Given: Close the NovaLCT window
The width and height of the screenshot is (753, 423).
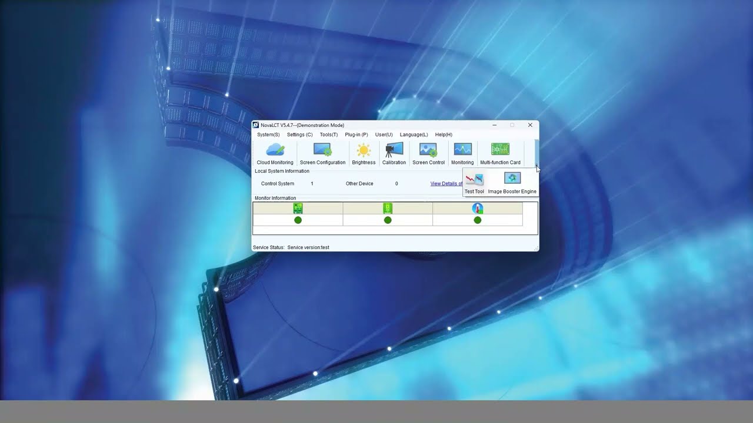Looking at the screenshot, I should (530, 125).
